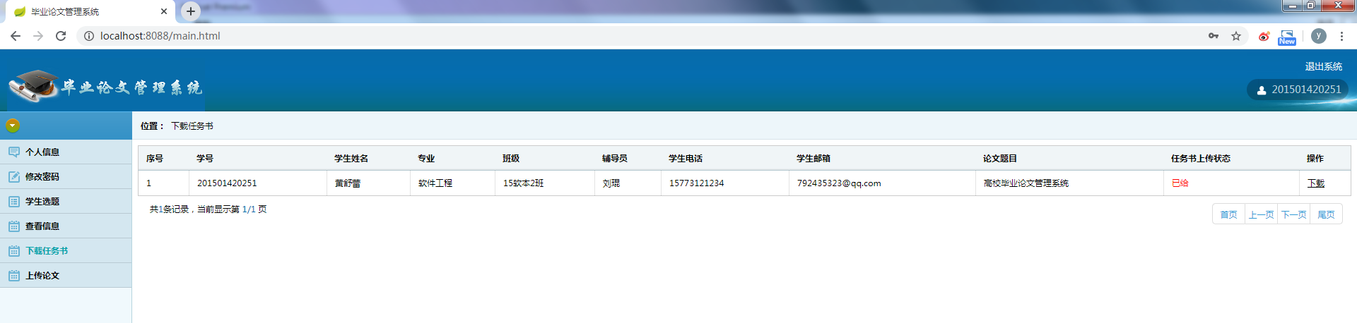This screenshot has width=1357, height=323.
Task: Open the 学生选题 menu item
Action: tap(42, 202)
